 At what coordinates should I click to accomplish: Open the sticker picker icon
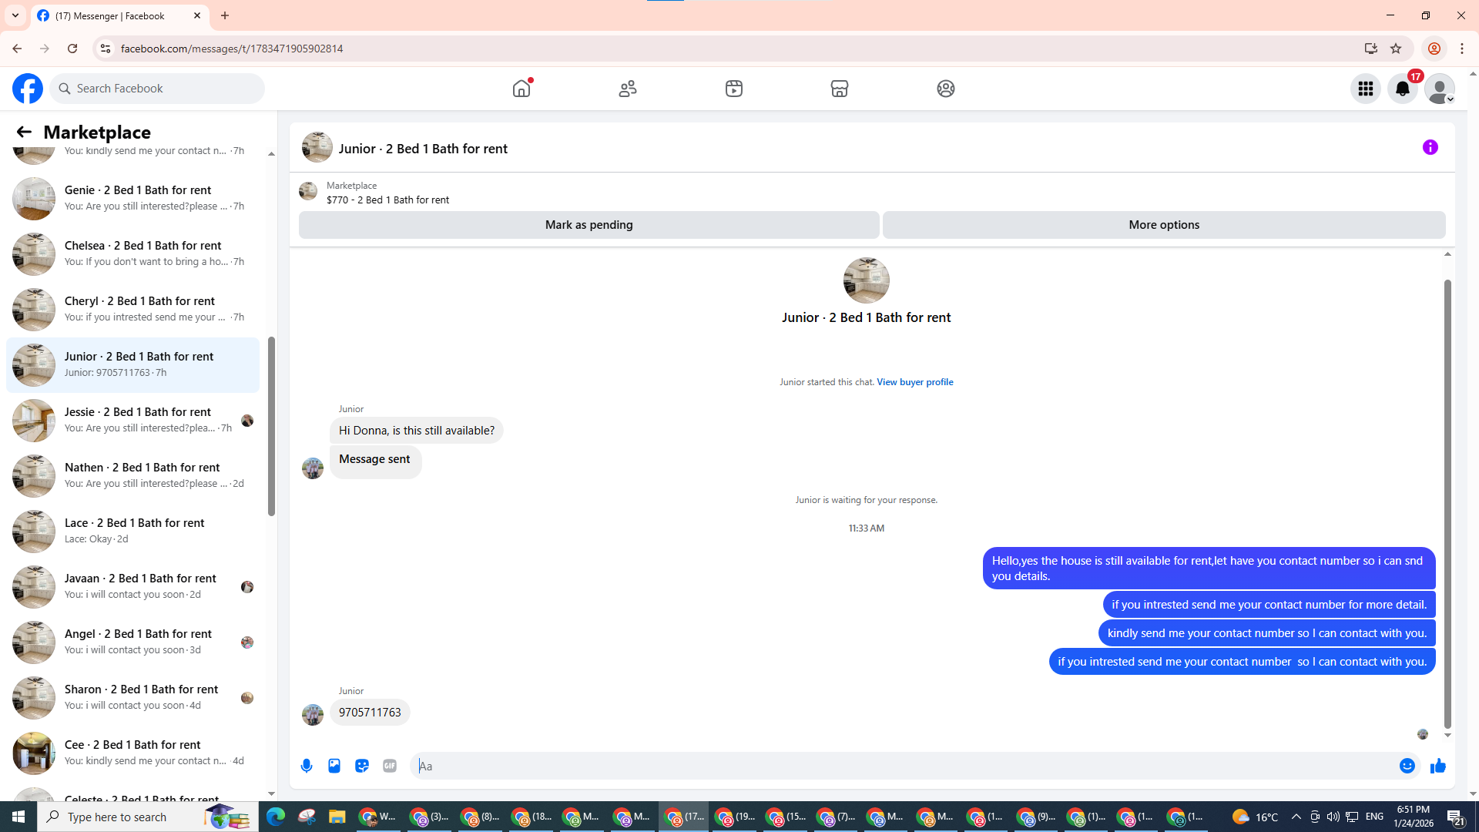click(x=362, y=766)
